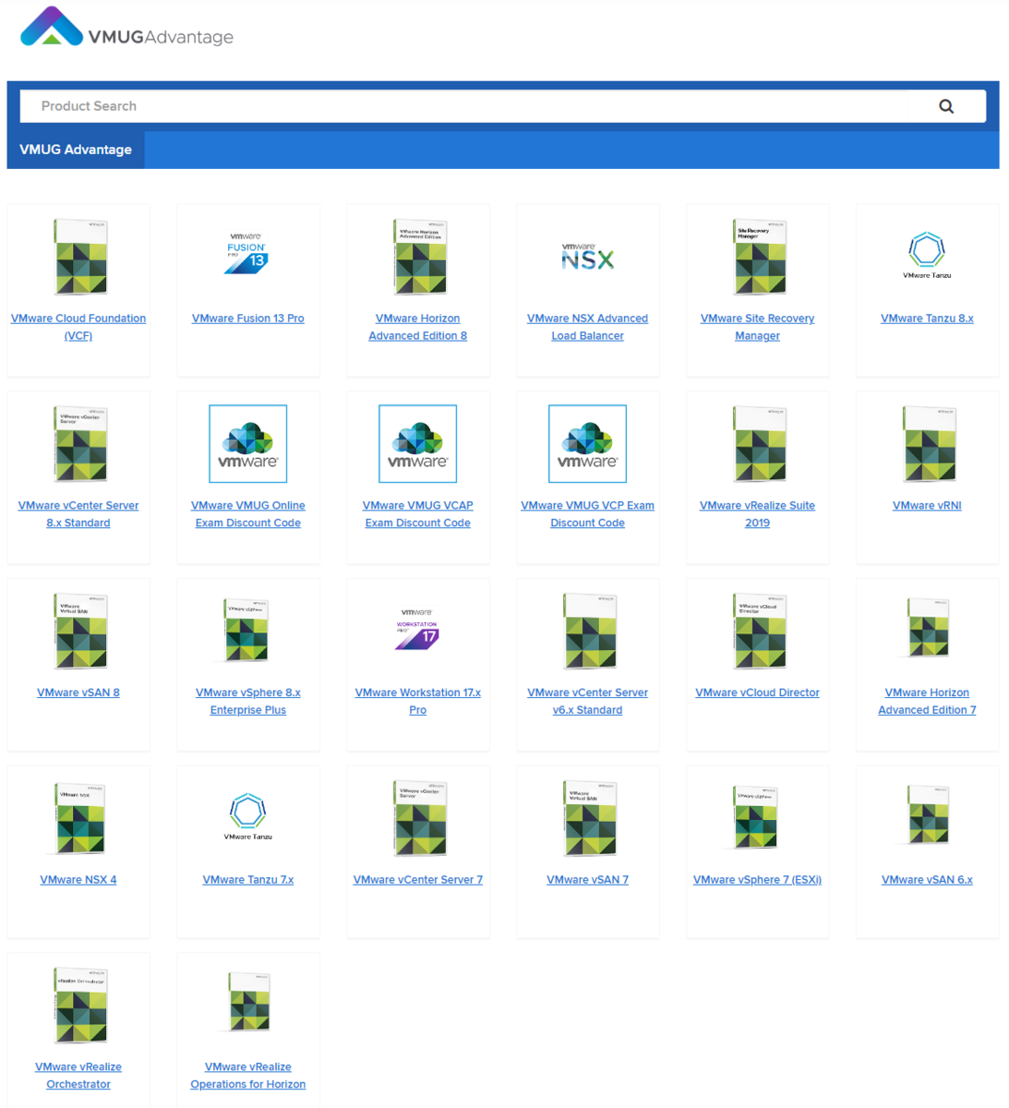This screenshot has width=1009, height=1108.
Task: Click the vRealize Operations for Horizon box image
Action: point(249,1002)
